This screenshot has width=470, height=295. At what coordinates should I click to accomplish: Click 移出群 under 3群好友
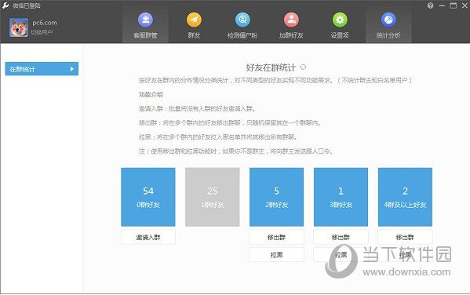point(341,237)
